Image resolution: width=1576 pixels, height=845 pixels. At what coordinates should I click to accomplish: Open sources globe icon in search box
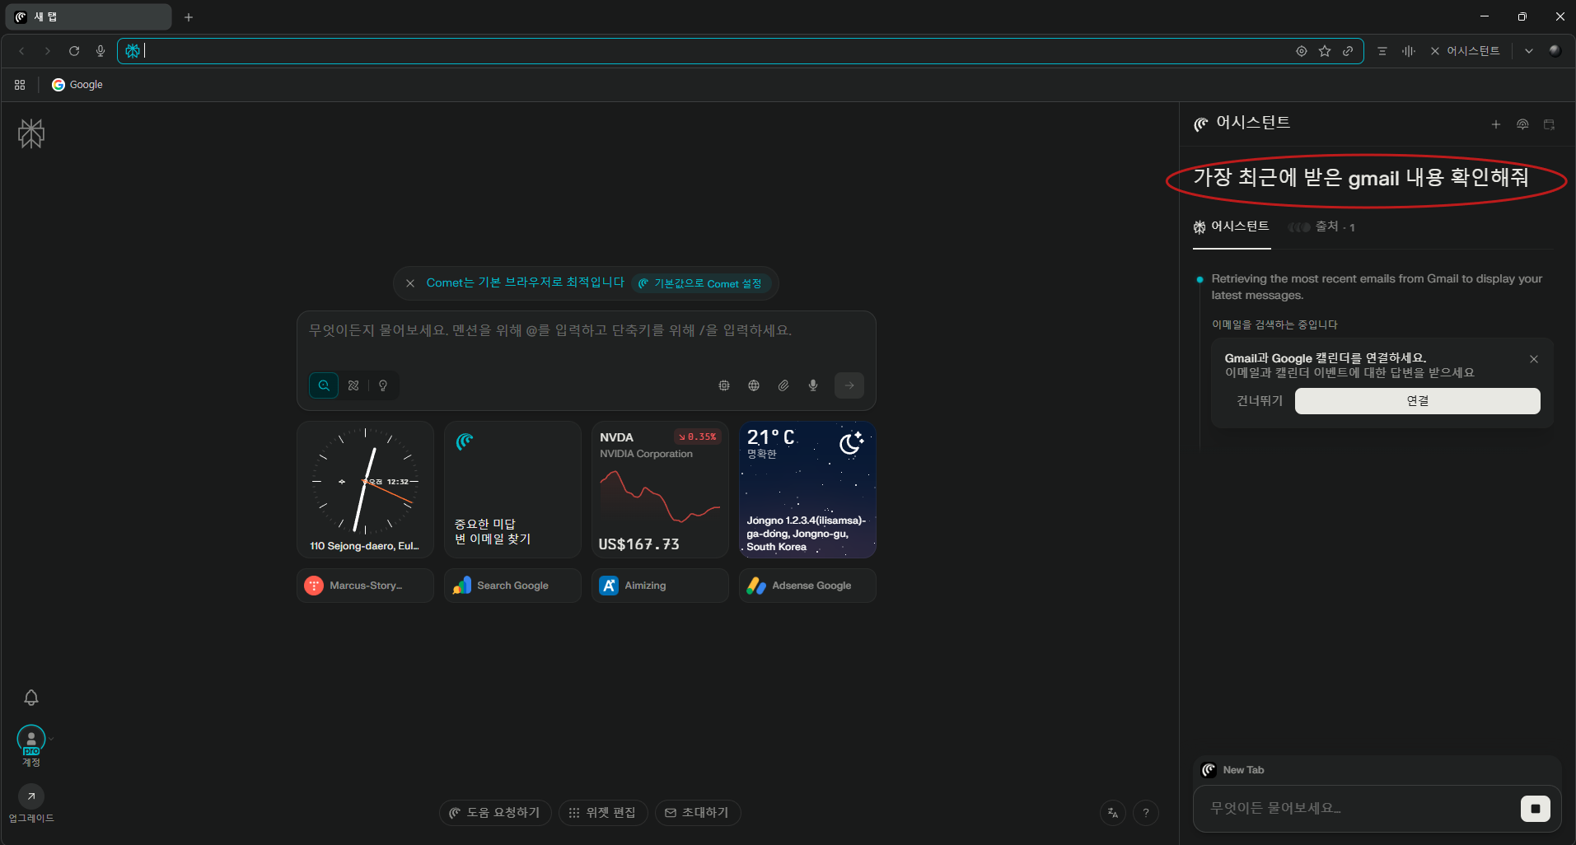pos(754,385)
